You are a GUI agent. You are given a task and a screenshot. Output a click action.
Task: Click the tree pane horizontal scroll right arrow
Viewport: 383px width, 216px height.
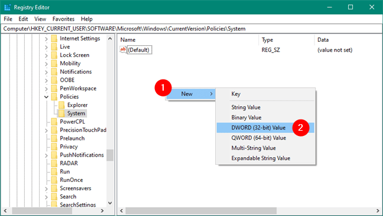coord(102,211)
